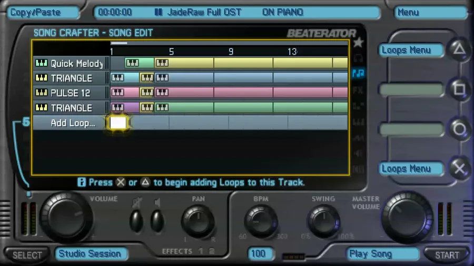Click the track Volume knob
The width and height of the screenshot is (474, 266).
pos(66,218)
